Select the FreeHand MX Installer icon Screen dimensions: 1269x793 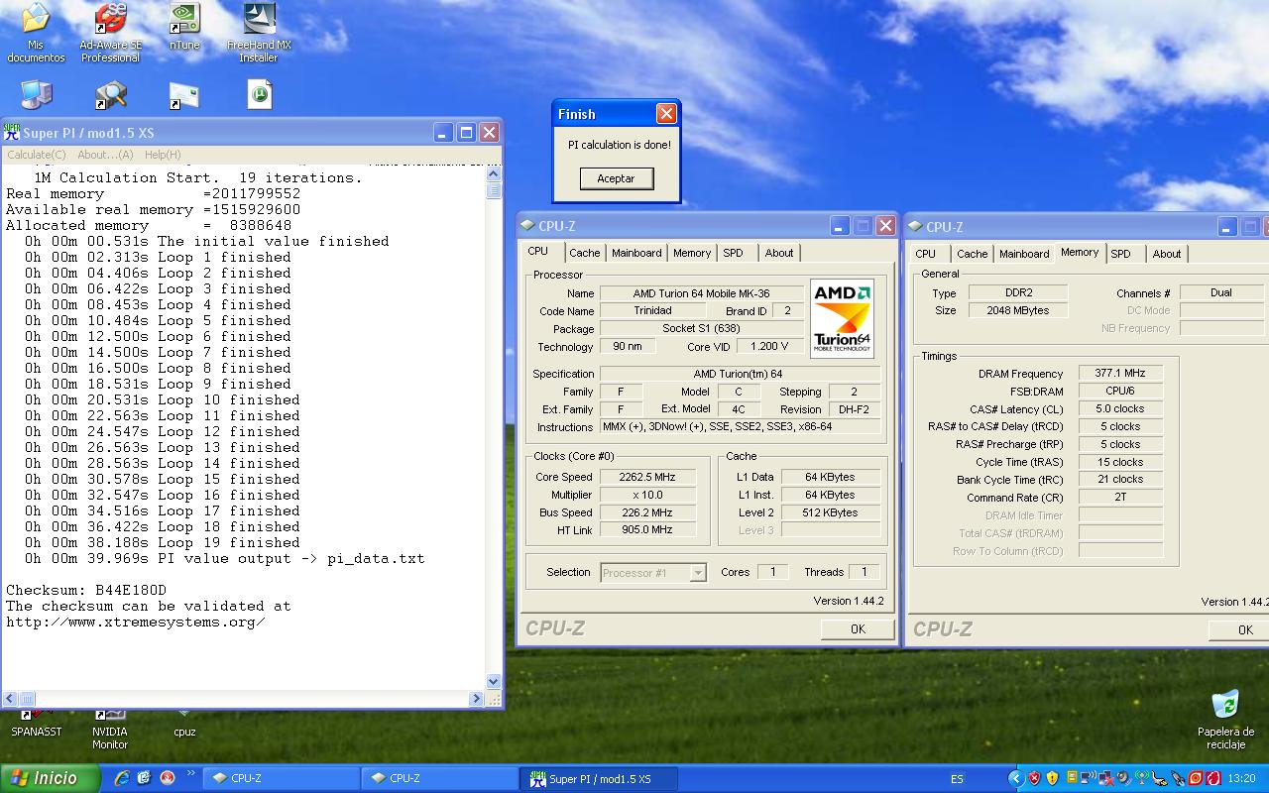pyautogui.click(x=259, y=32)
